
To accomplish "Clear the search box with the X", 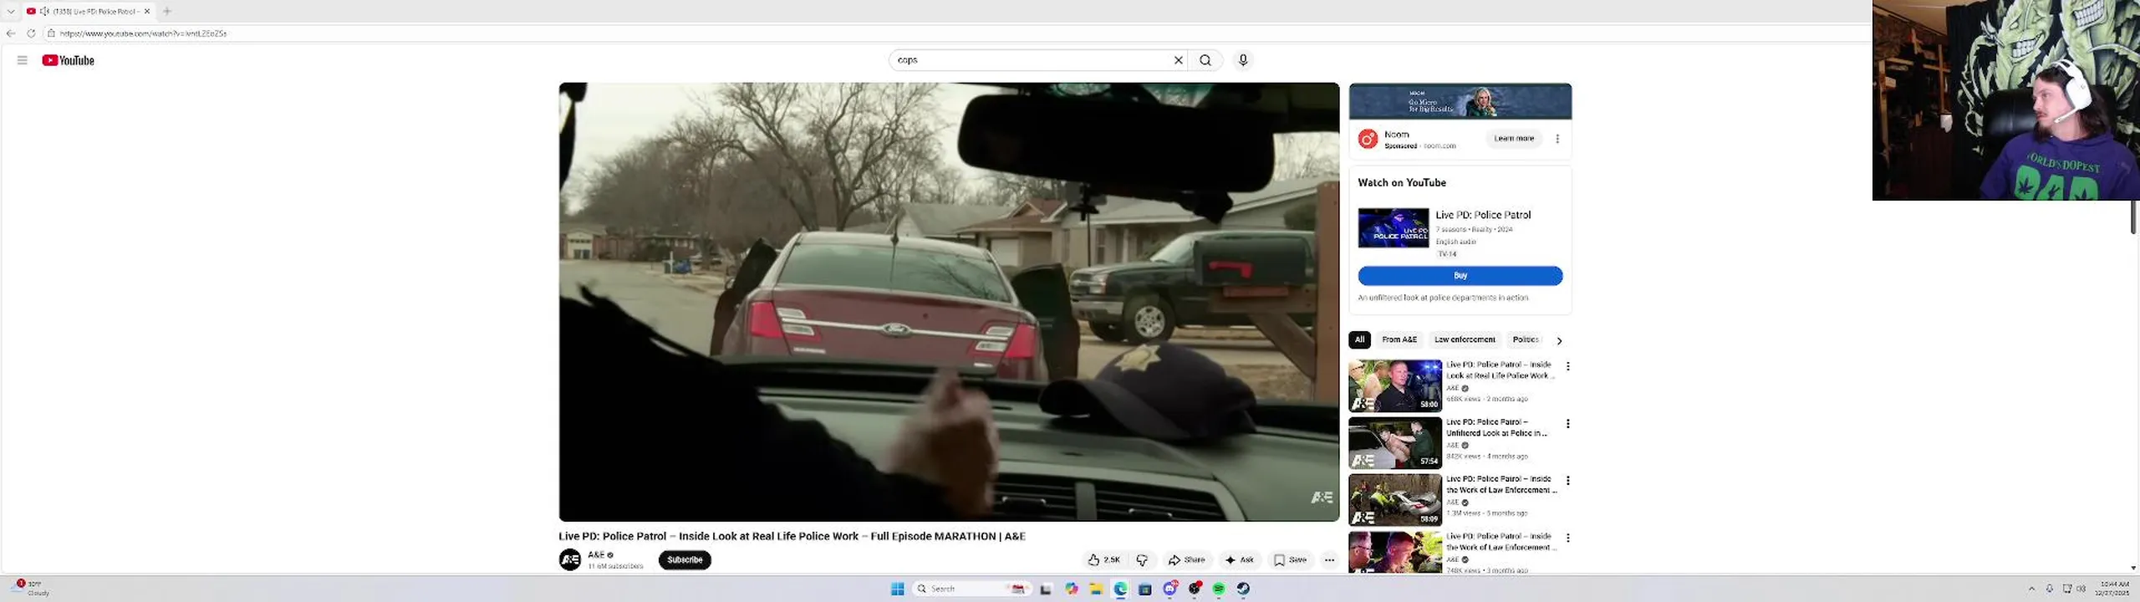I will (x=1179, y=60).
